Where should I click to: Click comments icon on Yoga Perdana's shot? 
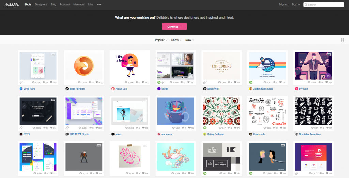point(90,82)
